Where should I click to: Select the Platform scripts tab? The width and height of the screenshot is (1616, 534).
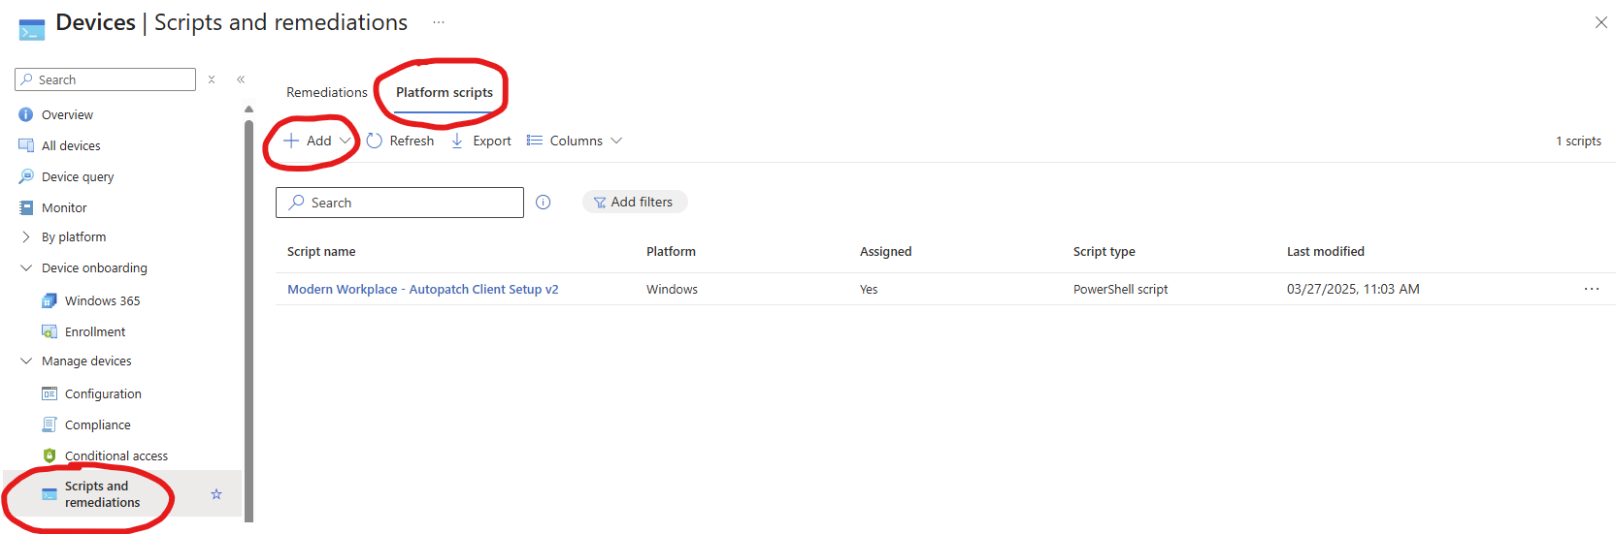pyautogui.click(x=445, y=92)
